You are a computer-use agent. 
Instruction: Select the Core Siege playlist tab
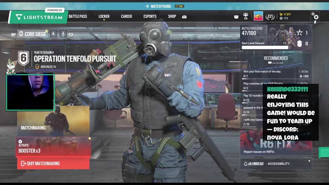33,34
